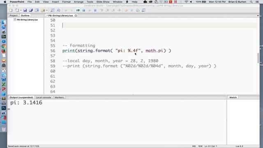
Task: Switch to the Project tab
Action: (x=14, y=16)
